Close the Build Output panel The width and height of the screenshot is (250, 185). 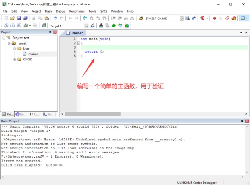(x=247, y=121)
